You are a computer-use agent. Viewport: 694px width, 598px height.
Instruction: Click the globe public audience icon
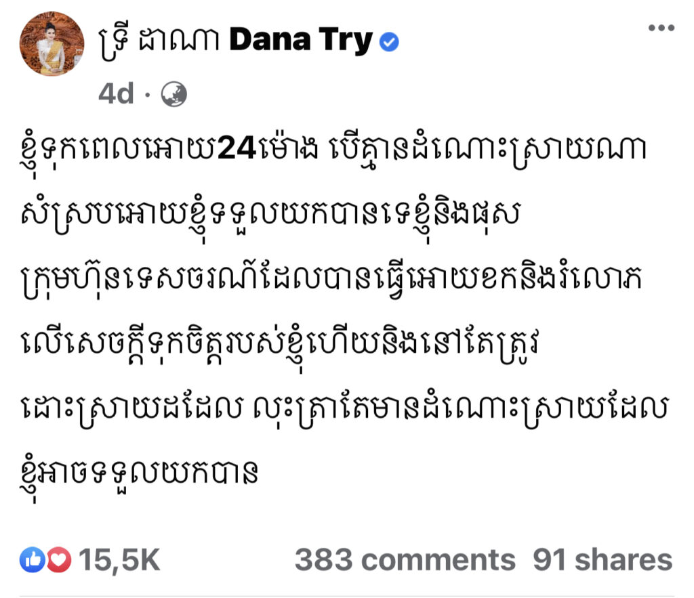point(173,95)
